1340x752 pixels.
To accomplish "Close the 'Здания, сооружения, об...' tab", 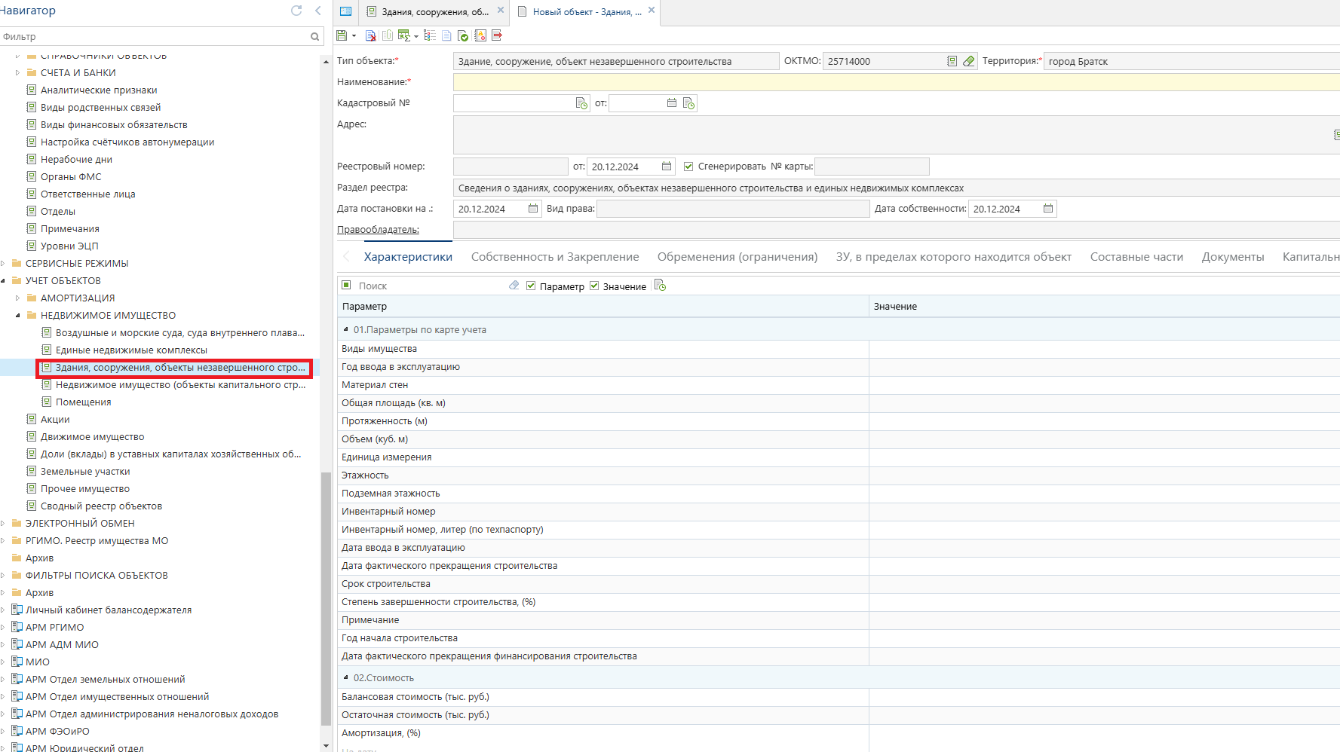I will click(x=501, y=11).
